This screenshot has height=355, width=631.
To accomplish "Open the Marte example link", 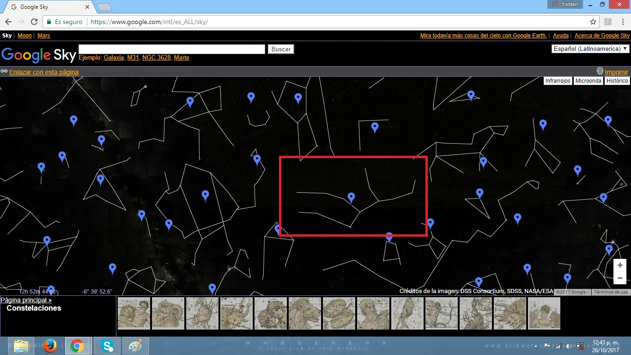I will coord(182,58).
